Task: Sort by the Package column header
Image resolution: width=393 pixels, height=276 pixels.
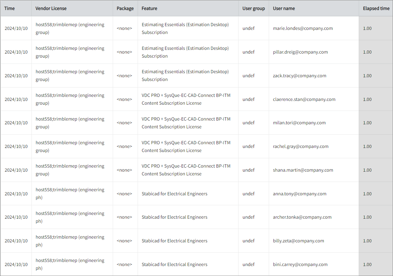Action: click(125, 8)
